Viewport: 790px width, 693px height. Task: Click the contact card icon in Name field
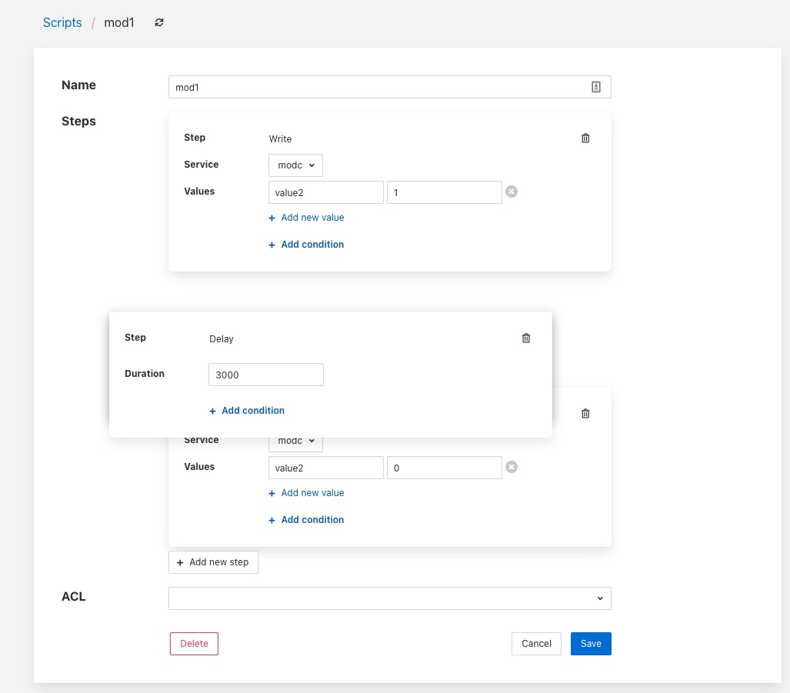[595, 88]
